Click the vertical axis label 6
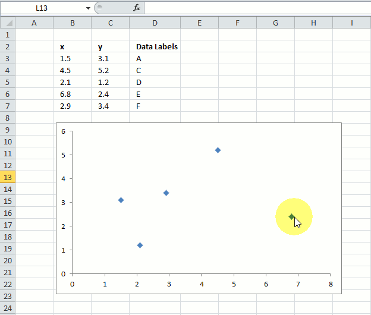Viewport: 371px width, 315px height. point(63,131)
